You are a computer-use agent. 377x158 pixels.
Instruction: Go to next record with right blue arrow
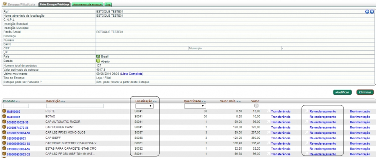(372, 12)
